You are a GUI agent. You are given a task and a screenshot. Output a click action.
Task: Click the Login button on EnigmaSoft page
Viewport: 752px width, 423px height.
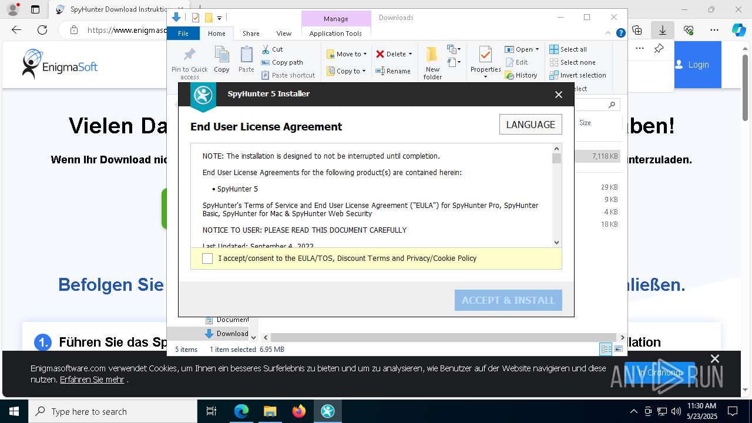(x=698, y=65)
